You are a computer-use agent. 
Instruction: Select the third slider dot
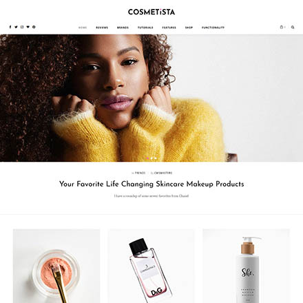[x=156, y=158]
